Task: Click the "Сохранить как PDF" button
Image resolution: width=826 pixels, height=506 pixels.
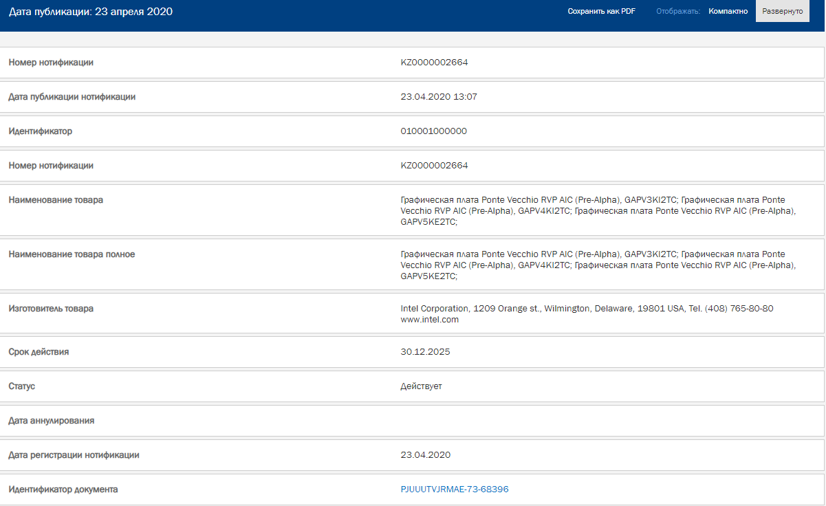Action: pos(601,12)
